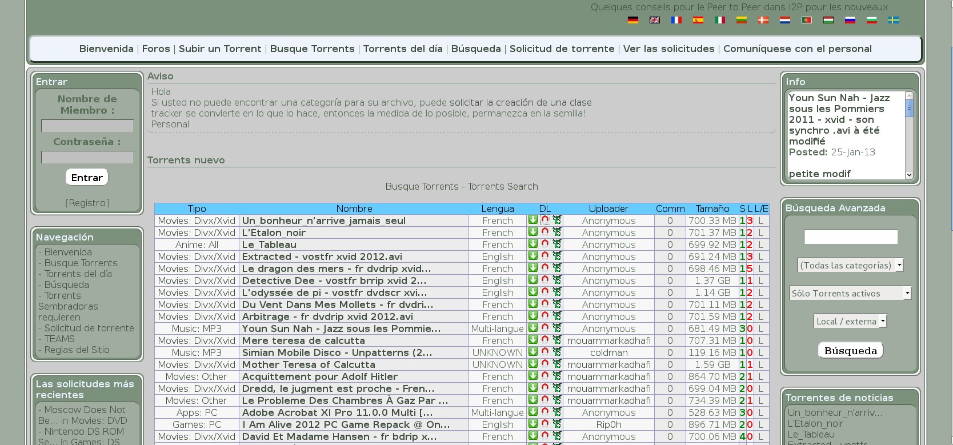Open the magnet link for L'Etalon_noir
The width and height of the screenshot is (953, 445).
point(545,232)
